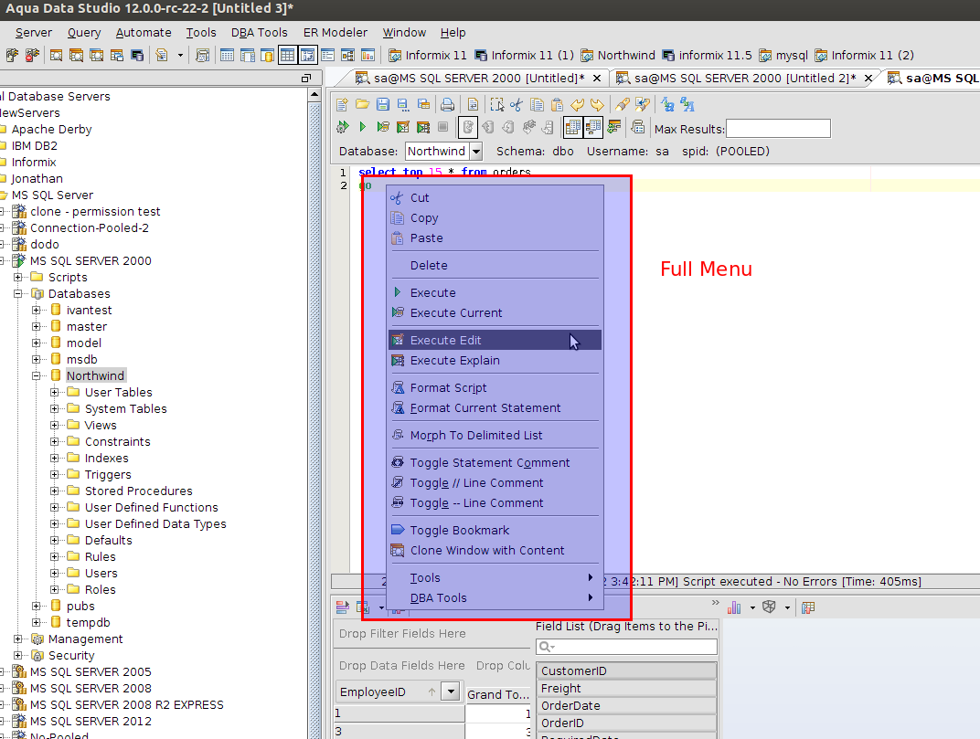980x739 pixels.
Task: Click the bar chart icon in the results toolbar
Action: pyautogui.click(x=734, y=607)
